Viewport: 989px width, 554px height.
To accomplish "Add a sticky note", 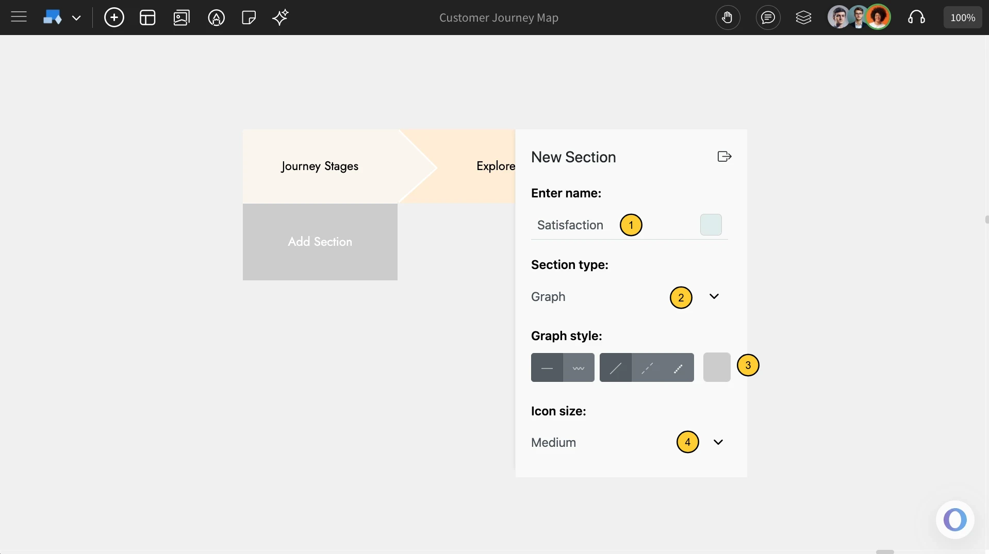I will tap(249, 17).
